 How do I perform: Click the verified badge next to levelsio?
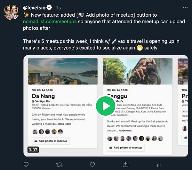pyautogui.click(x=49, y=7)
